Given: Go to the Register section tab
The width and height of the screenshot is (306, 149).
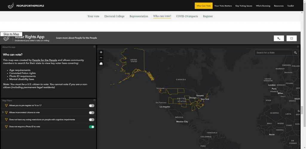Looking at the screenshot, I should coord(208,16).
